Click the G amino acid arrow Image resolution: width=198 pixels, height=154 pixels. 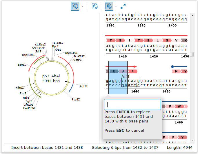click(167, 41)
